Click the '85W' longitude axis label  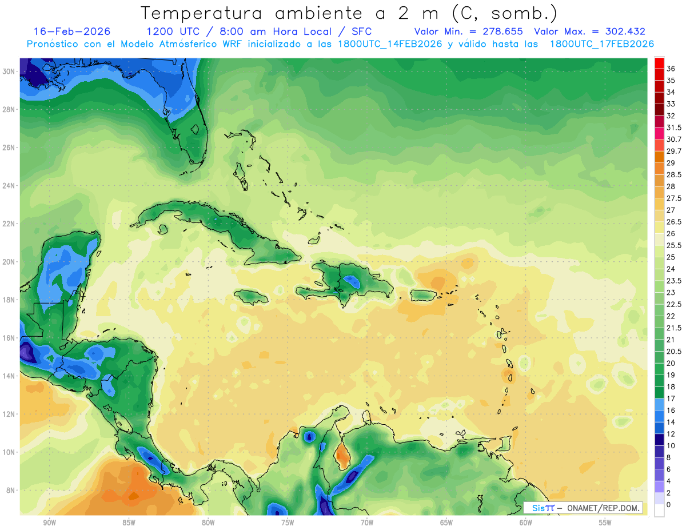point(129,523)
